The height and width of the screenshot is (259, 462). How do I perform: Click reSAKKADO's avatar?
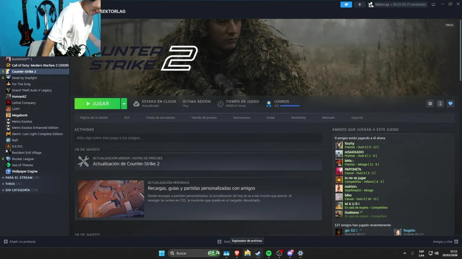point(339,154)
